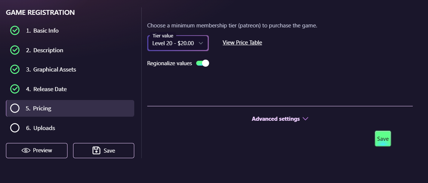The image size is (428, 183).
Task: Click the floppy disk save icon
Action: pyautogui.click(x=96, y=150)
